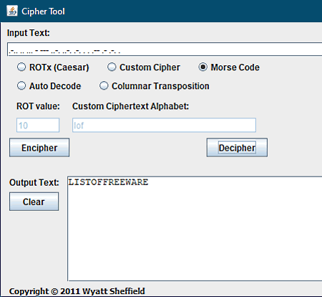Click the Encipher button
This screenshot has width=322, height=297.
pyautogui.click(x=39, y=148)
